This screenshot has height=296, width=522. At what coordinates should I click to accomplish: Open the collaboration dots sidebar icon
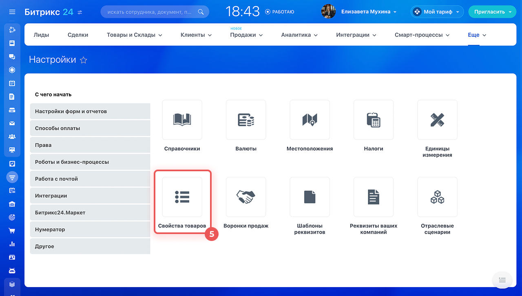12,29
